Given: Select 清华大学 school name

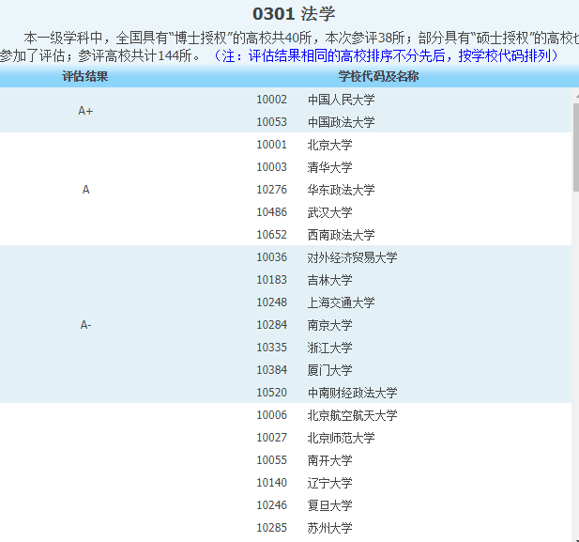Looking at the screenshot, I should click(329, 167).
